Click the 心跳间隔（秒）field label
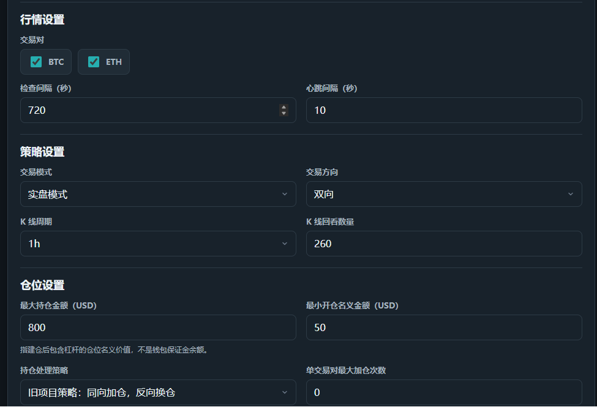This screenshot has height=407, width=597. click(x=332, y=88)
